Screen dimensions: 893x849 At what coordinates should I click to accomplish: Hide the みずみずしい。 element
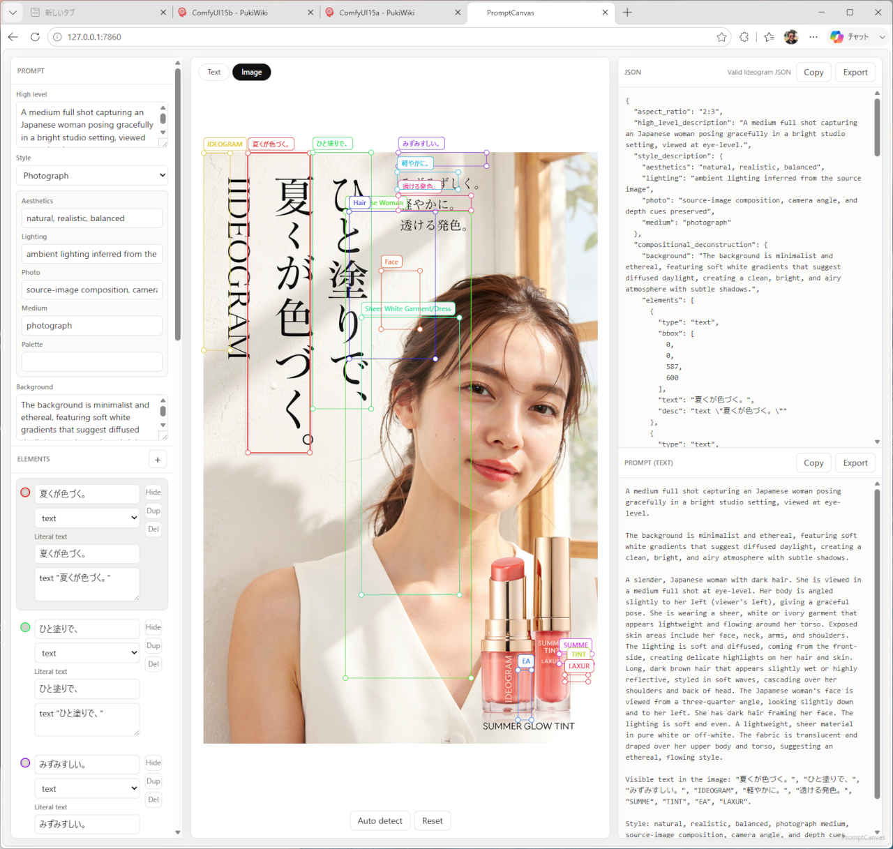(153, 762)
